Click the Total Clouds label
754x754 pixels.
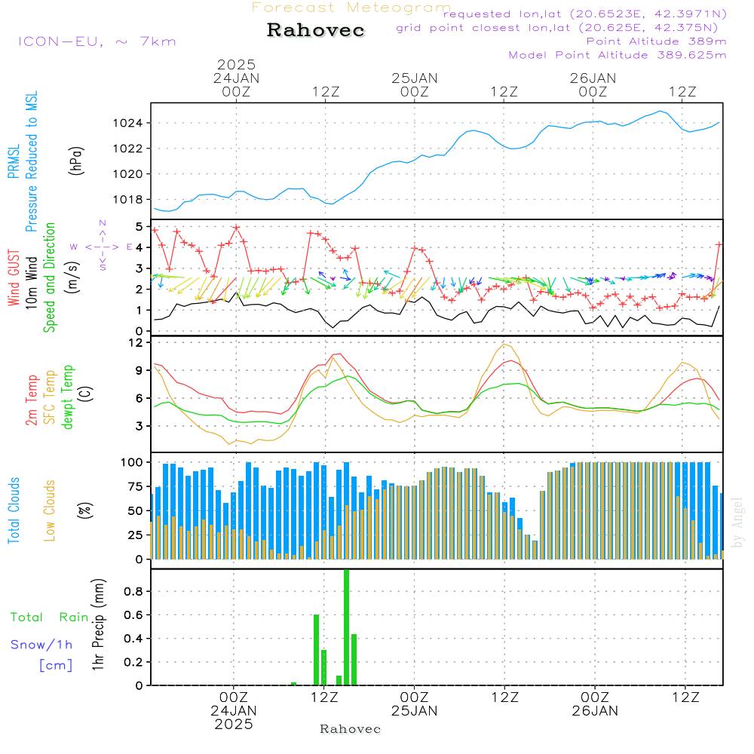coord(14,510)
